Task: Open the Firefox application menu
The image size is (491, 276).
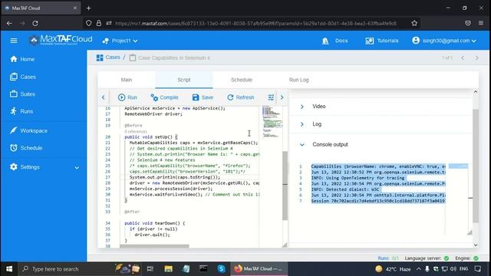Action: pyautogui.click(x=481, y=23)
